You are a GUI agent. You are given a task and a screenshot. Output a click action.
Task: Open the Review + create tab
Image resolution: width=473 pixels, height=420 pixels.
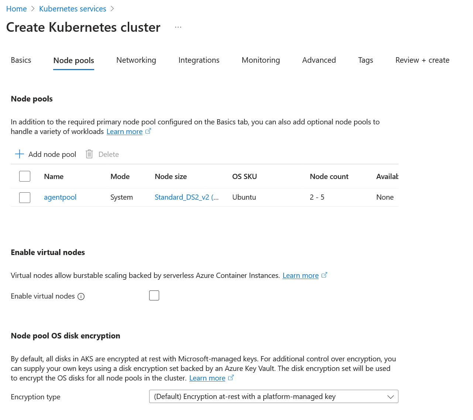(422, 60)
